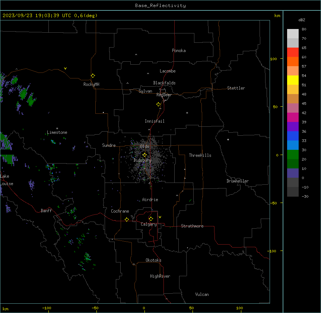This screenshot has width=321, height=313.
Task: Select the yellow diamond marker between Olds and Didsbury
Action: [145, 155]
